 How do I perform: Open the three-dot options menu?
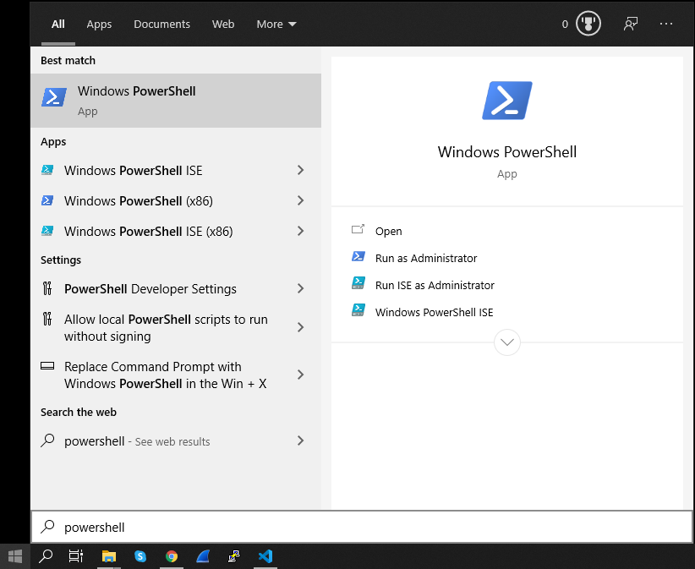click(x=666, y=24)
